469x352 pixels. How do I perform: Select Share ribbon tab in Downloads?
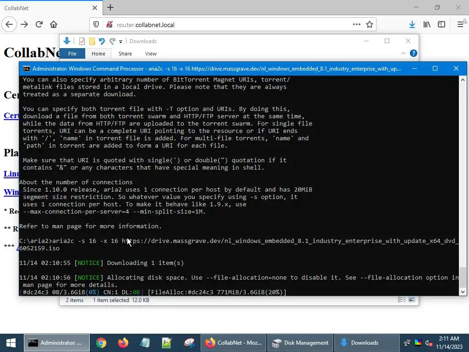pos(125,54)
